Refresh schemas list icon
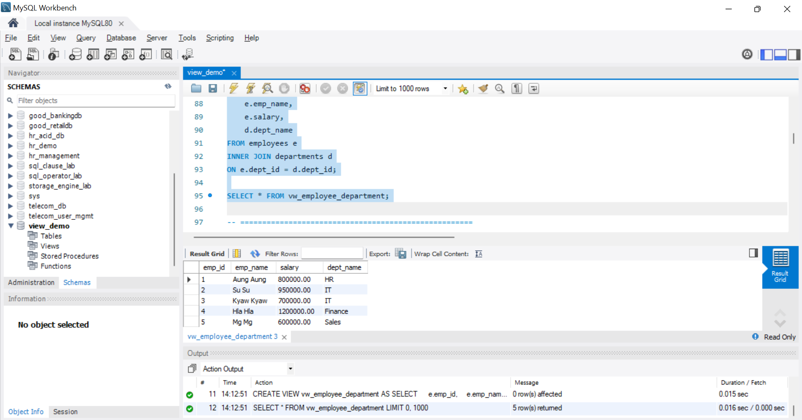The width and height of the screenshot is (802, 420). [x=168, y=87]
